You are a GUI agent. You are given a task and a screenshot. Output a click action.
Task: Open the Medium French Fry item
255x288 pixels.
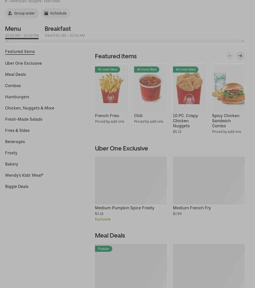pos(209,186)
